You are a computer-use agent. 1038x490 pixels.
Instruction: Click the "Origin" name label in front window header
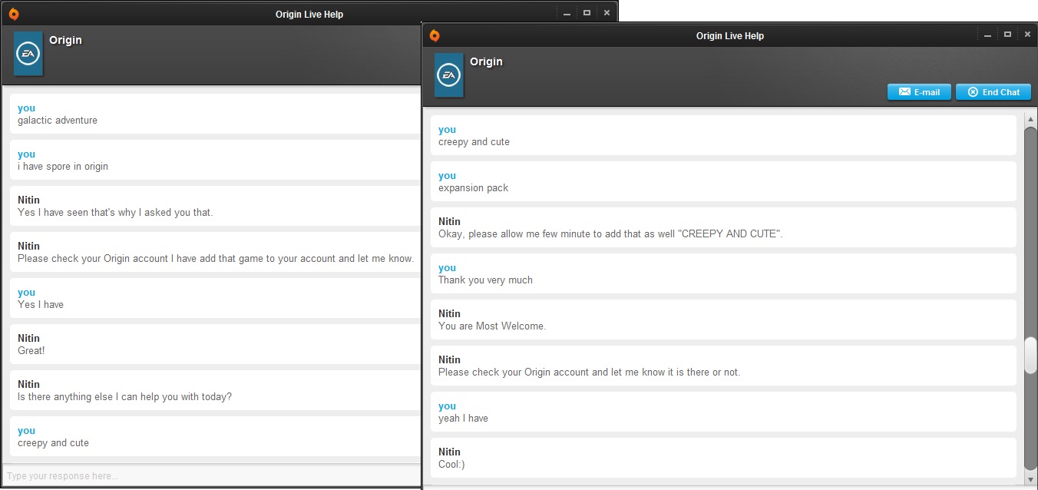[x=486, y=61]
